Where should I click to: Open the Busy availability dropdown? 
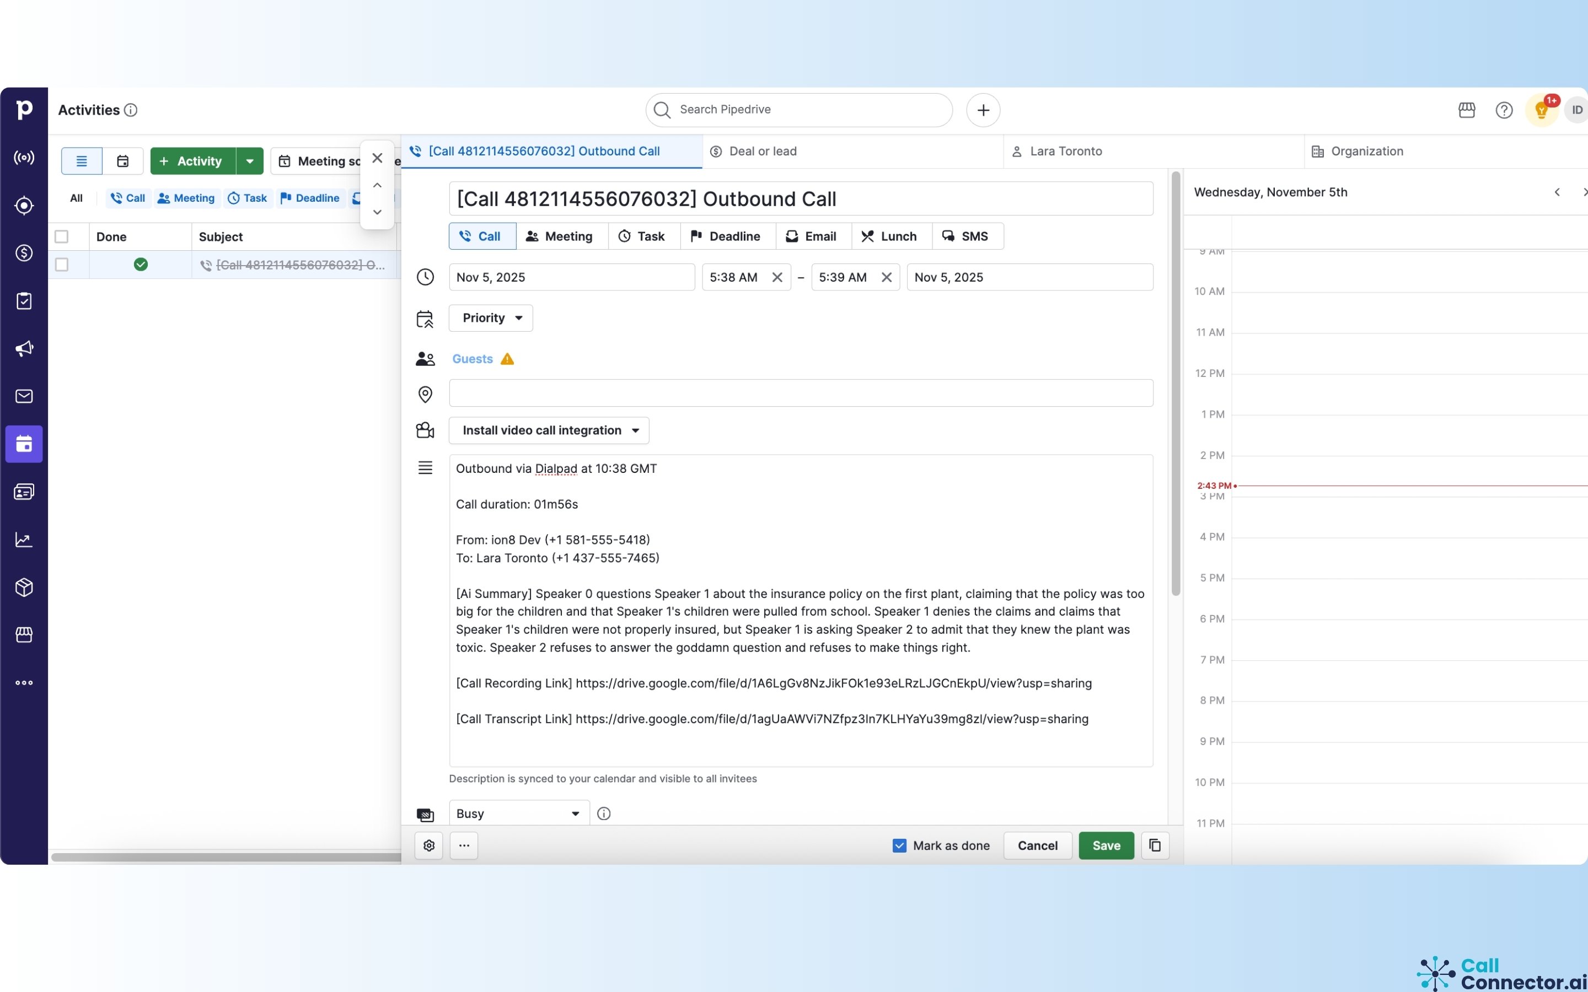coord(519,813)
